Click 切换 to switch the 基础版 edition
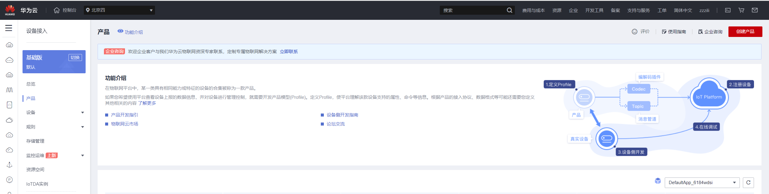The height and width of the screenshot is (194, 769). tap(75, 57)
